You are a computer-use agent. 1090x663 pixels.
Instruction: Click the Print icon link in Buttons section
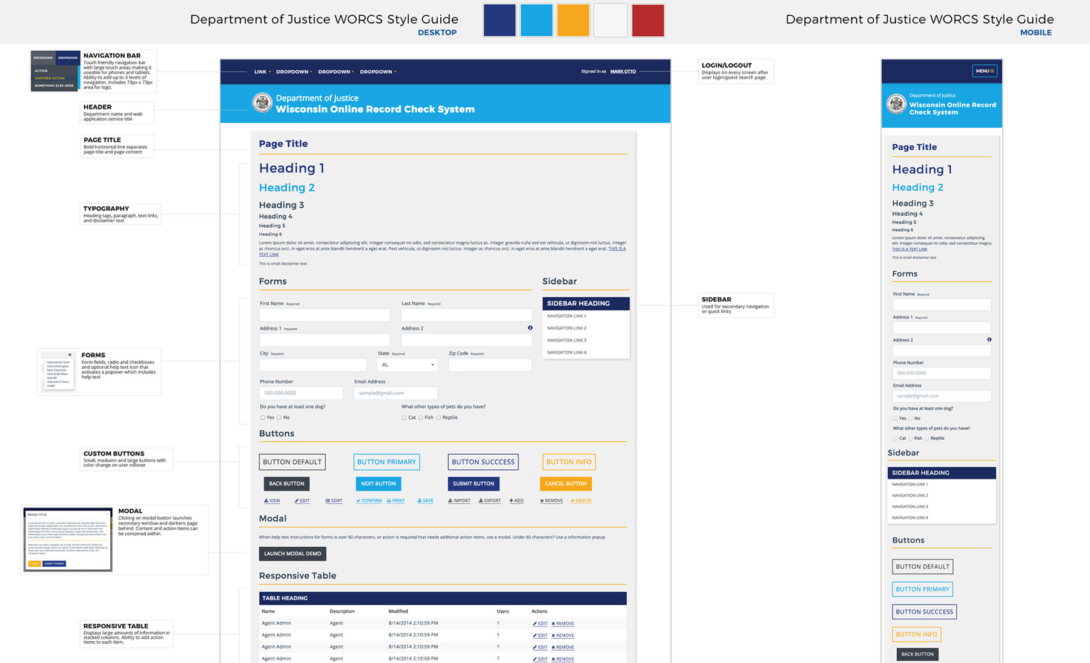pos(396,501)
